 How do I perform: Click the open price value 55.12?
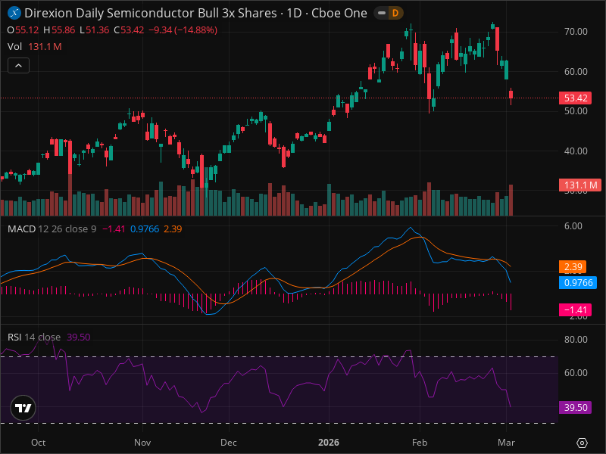tap(27, 30)
